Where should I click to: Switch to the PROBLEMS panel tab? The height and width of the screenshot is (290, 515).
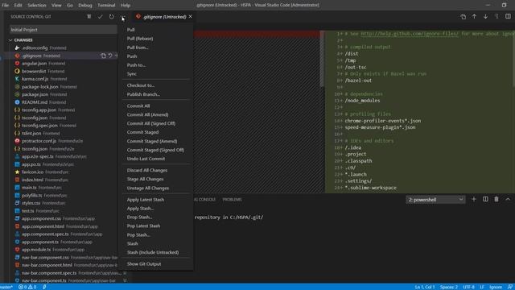(232, 200)
